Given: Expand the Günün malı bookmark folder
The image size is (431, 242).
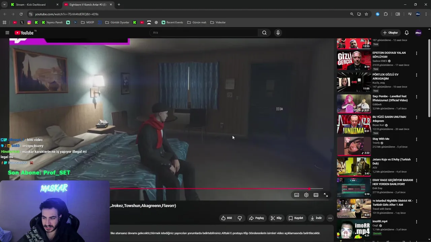Looking at the screenshot, I should pos(197,23).
